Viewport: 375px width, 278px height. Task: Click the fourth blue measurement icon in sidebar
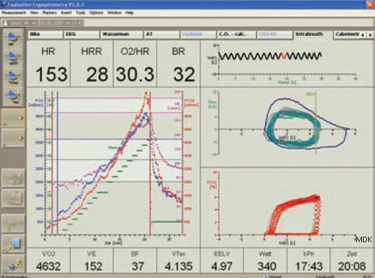(13, 96)
